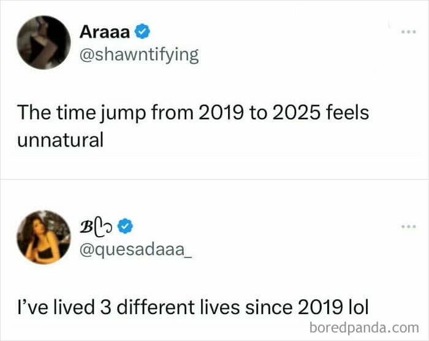Click the verified badge on the @quesadaaa_ account
Image resolution: width=429 pixels, height=341 pixels.
click(125, 226)
